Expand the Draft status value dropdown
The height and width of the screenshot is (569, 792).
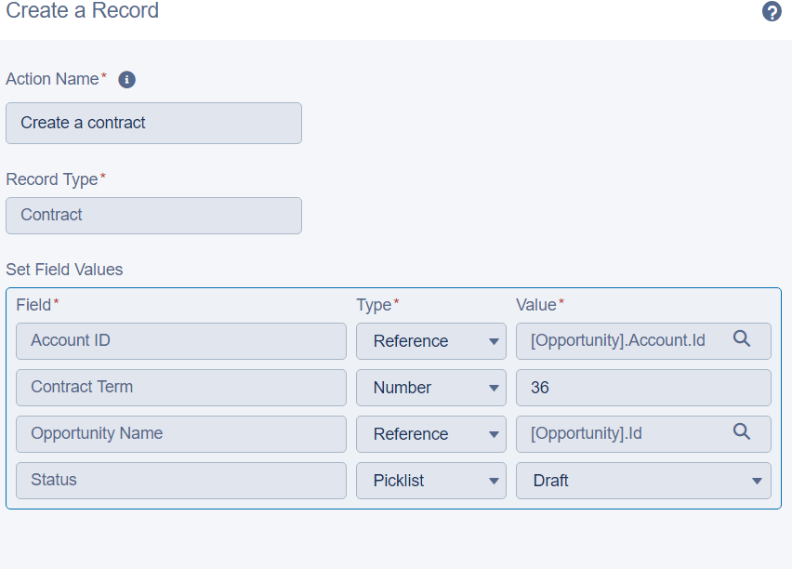[643, 481]
